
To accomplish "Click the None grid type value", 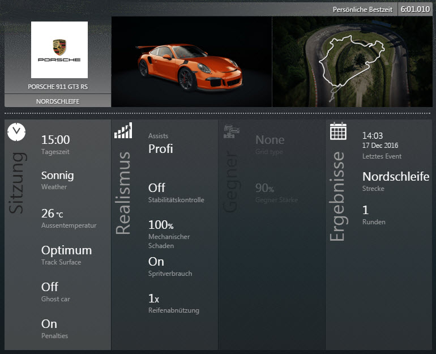I will 270,140.
